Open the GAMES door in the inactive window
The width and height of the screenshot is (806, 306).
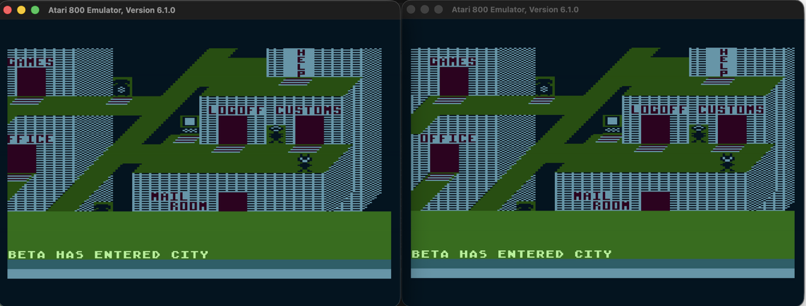click(x=453, y=82)
